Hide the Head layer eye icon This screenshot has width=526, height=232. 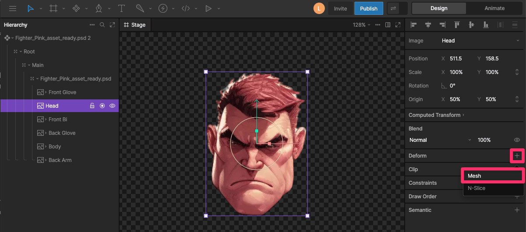(x=113, y=106)
